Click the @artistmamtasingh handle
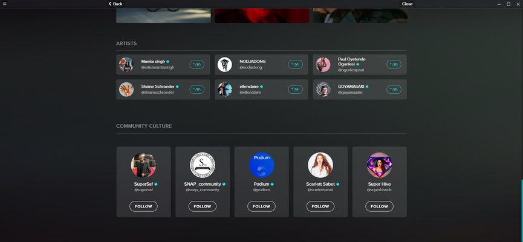This screenshot has height=242, width=523. 157,67
